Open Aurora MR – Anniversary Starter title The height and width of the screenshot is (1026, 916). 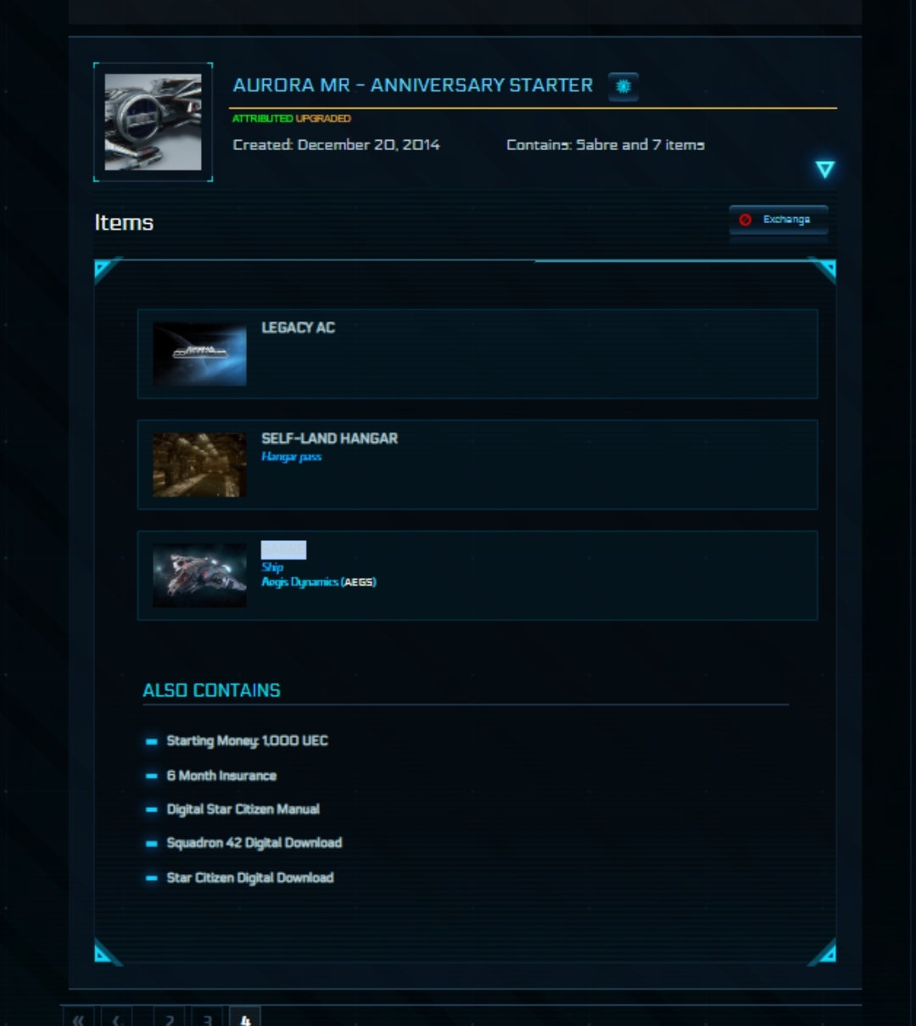point(413,86)
